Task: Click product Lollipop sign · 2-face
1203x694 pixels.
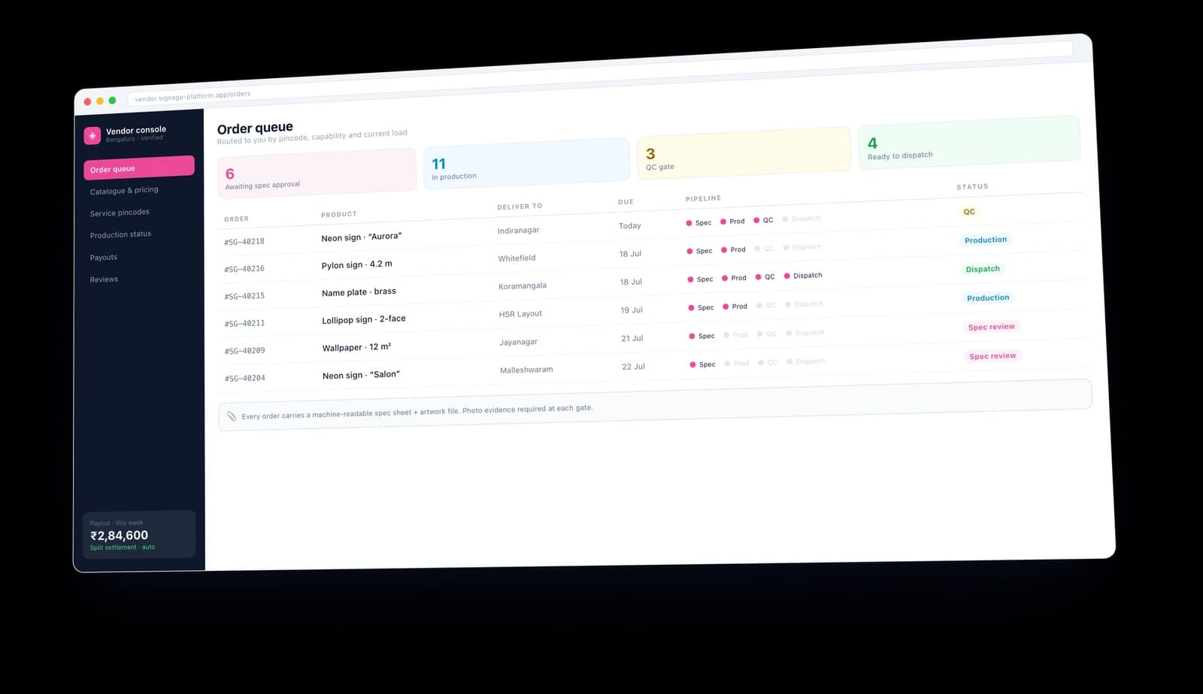Action: (364, 319)
